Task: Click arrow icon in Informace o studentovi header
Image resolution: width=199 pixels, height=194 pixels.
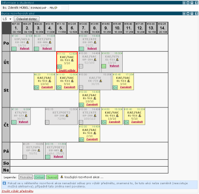Action: (x=188, y=3)
